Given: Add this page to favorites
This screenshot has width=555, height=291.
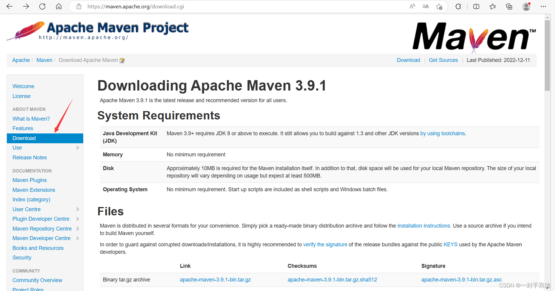Looking at the screenshot, I should [x=439, y=7].
